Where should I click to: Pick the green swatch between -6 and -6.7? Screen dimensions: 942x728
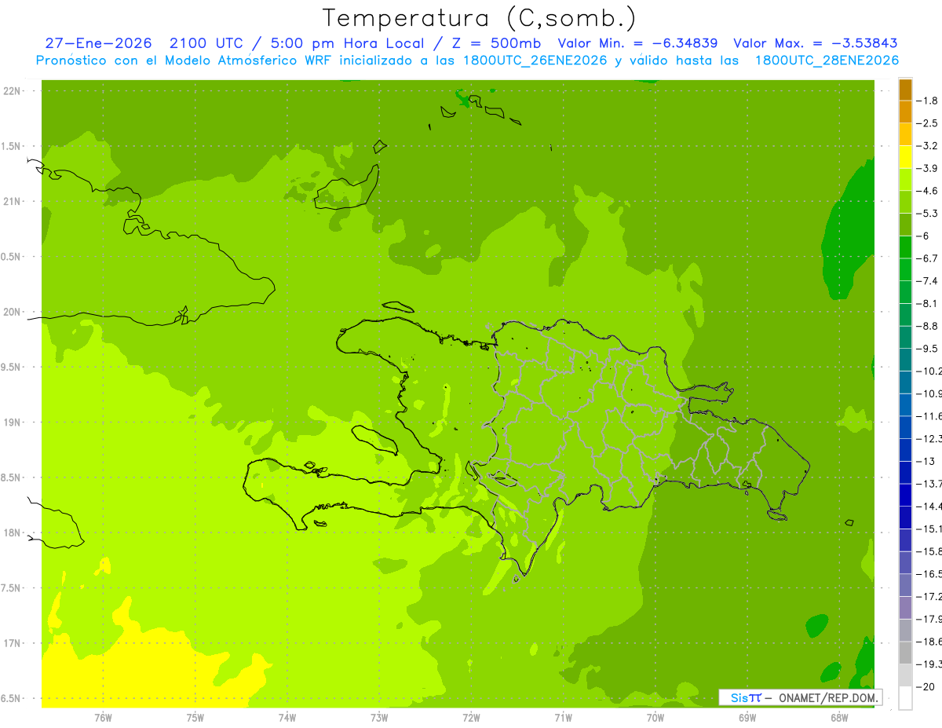pos(905,247)
